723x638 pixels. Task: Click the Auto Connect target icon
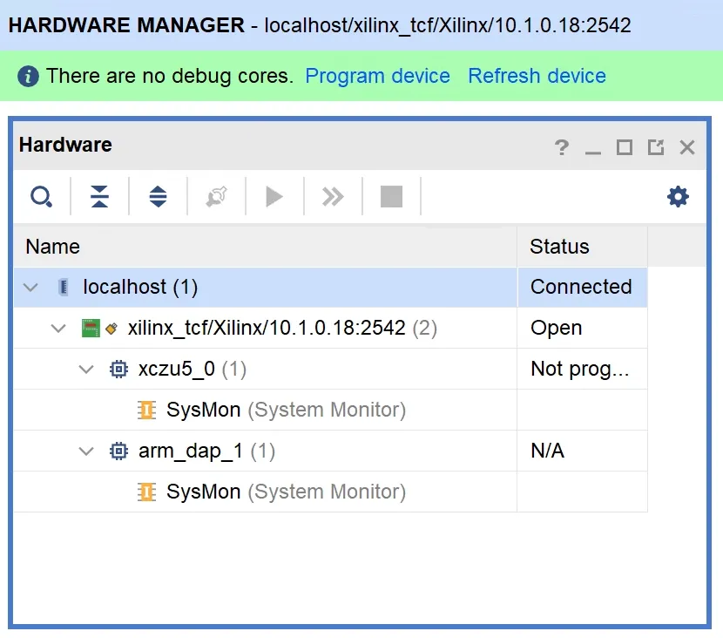(216, 197)
